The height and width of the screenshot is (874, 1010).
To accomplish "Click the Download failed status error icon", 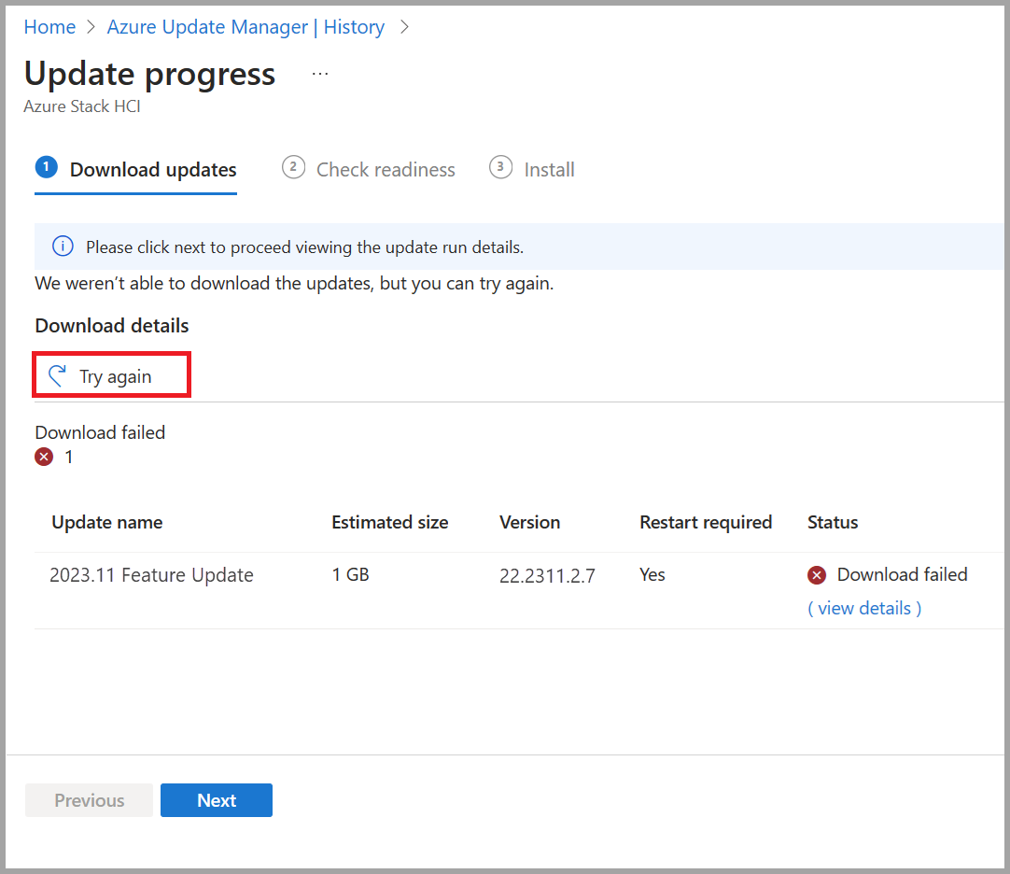I will point(816,575).
